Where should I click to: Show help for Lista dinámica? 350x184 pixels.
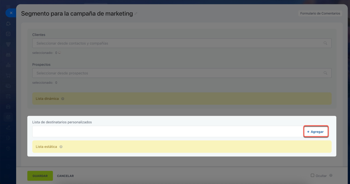click(x=63, y=99)
